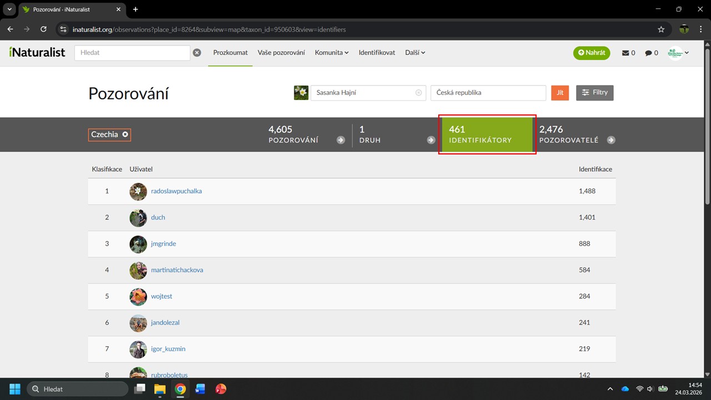Clear the Sasanka Hajní taxon field
Screen dimensions: 711x400
pos(419,93)
